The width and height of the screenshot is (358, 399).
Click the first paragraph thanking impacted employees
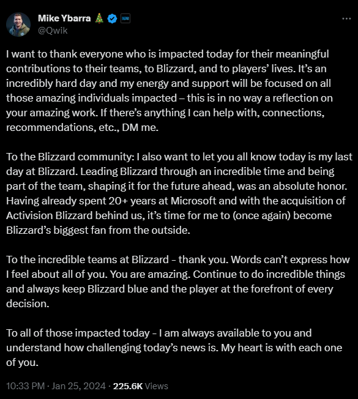point(170,91)
